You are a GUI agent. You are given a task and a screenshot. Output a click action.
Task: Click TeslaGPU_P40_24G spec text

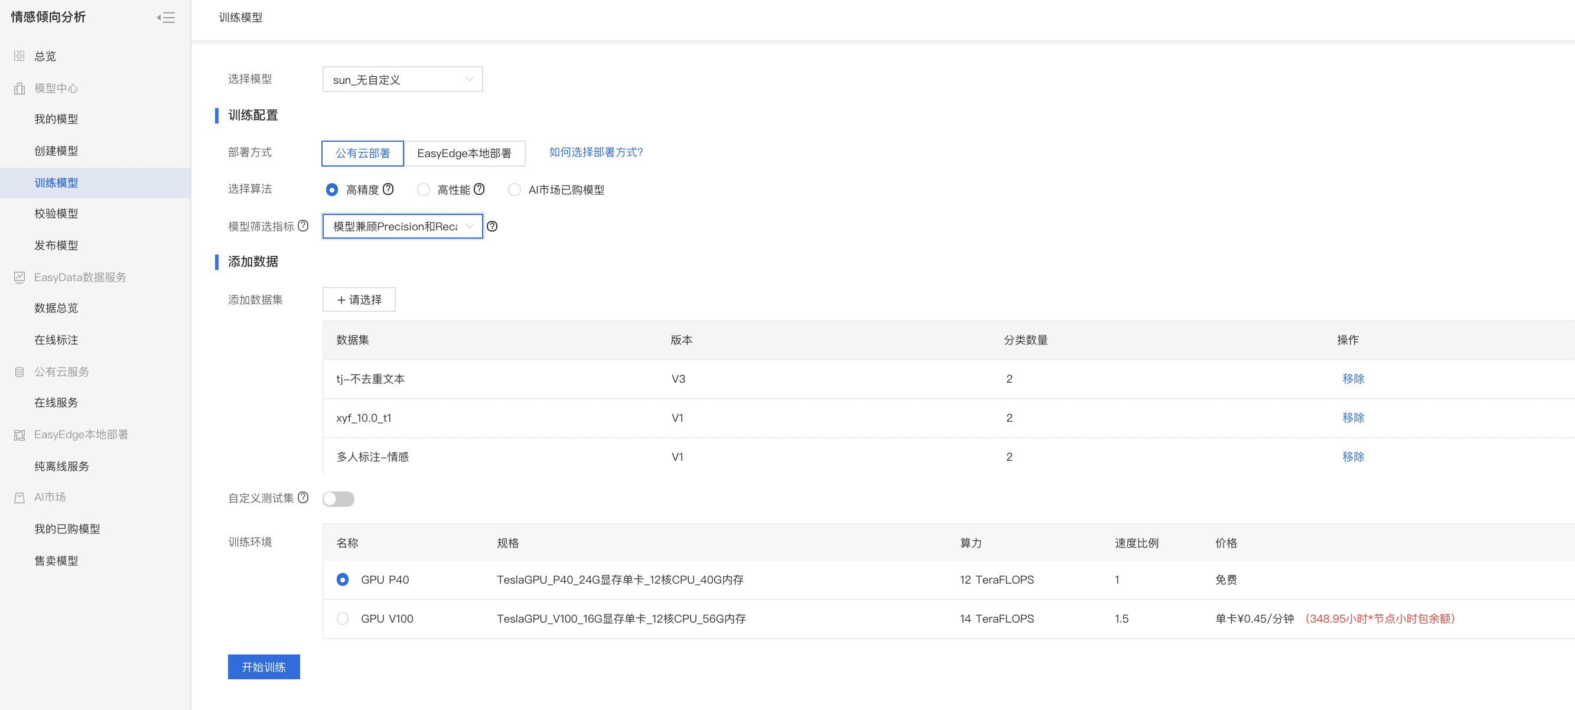coord(620,579)
